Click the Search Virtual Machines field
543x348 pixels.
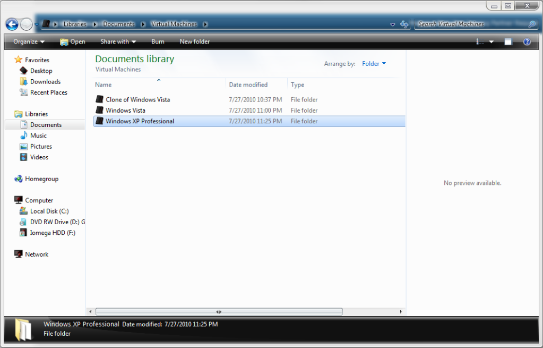[472, 24]
